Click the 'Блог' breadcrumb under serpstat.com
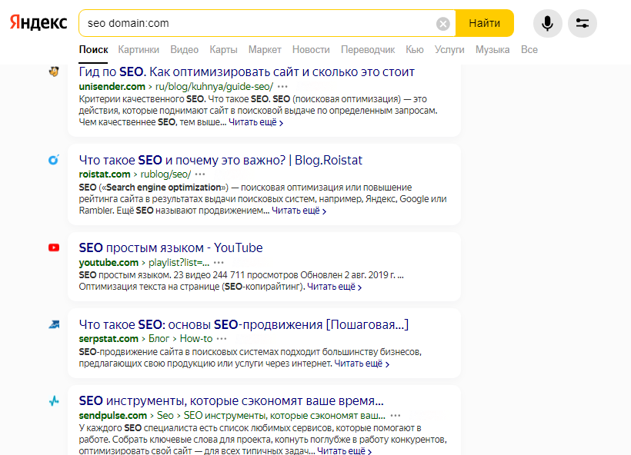 [159, 338]
